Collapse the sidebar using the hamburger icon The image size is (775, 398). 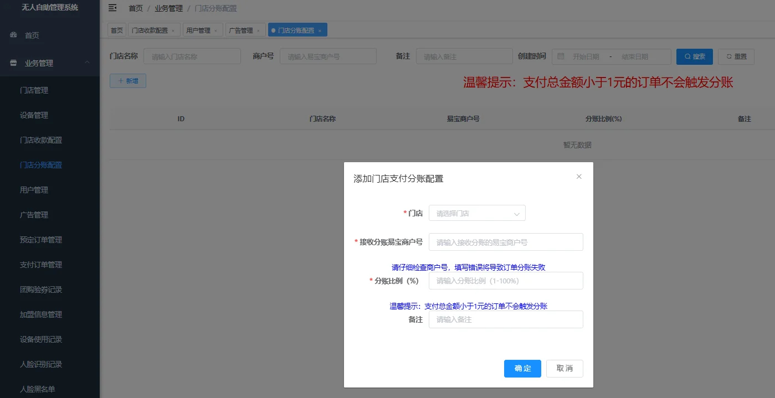click(x=112, y=8)
